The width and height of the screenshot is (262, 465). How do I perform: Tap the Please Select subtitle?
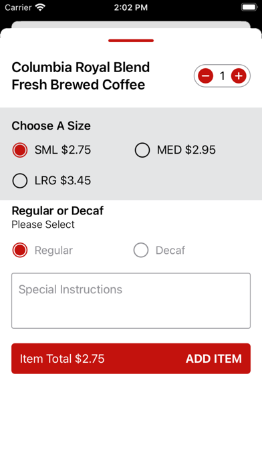[43, 224]
